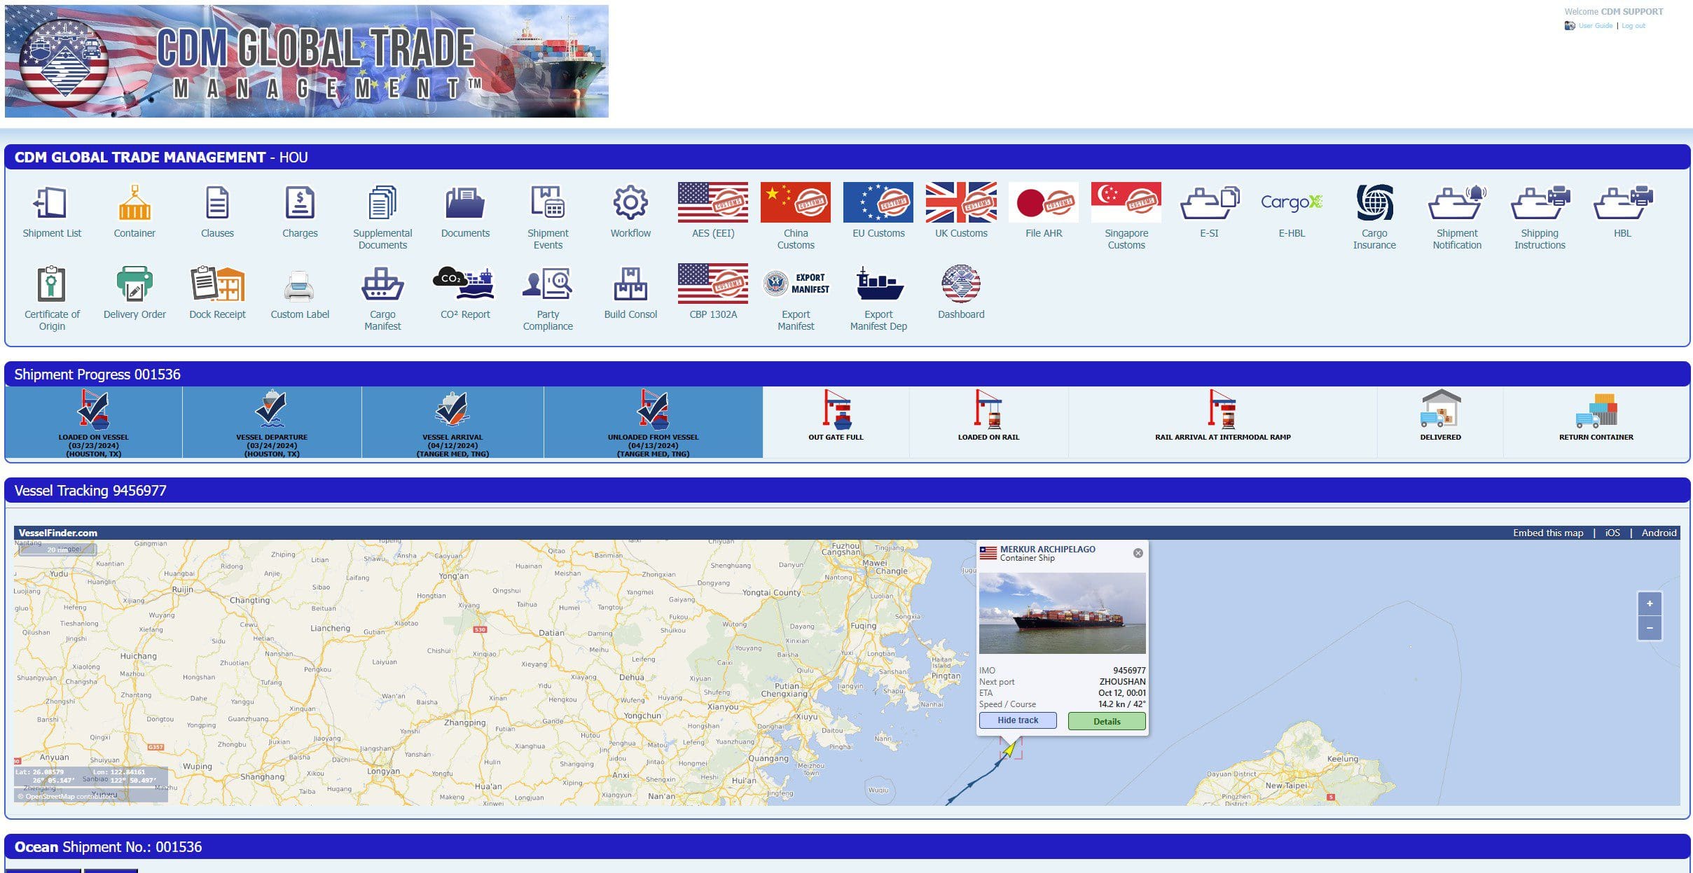
Task: Open Delivery Order
Action: point(134,284)
